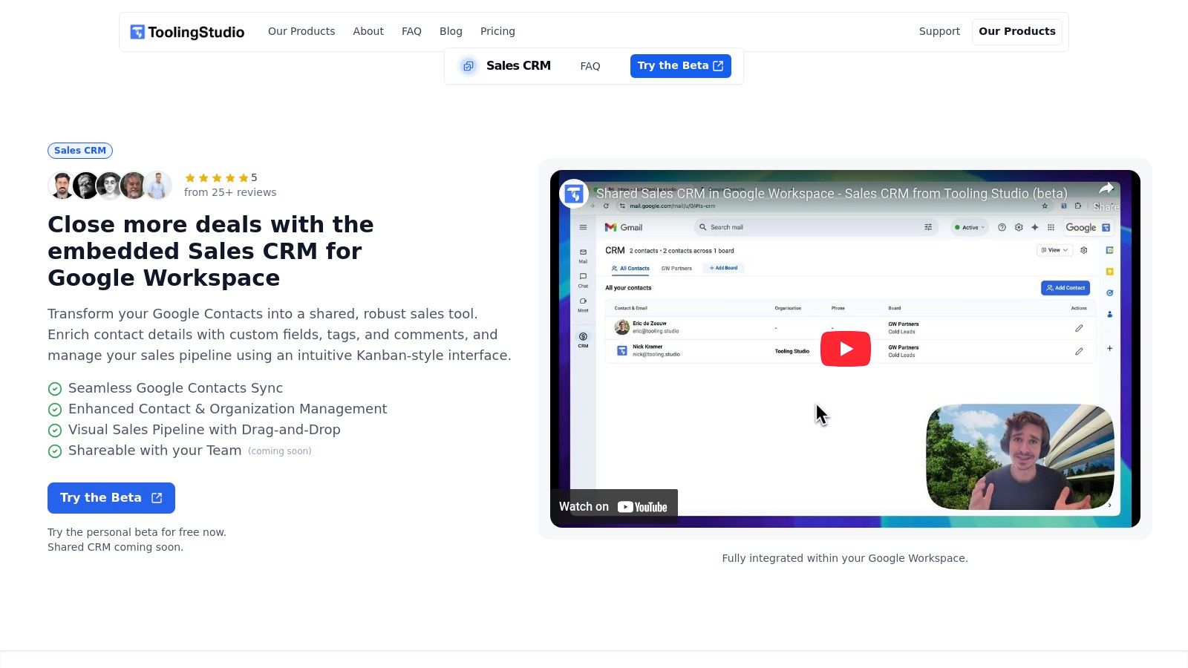This screenshot has width=1188, height=668.
Task: Open the video title link
Action: [832, 194]
